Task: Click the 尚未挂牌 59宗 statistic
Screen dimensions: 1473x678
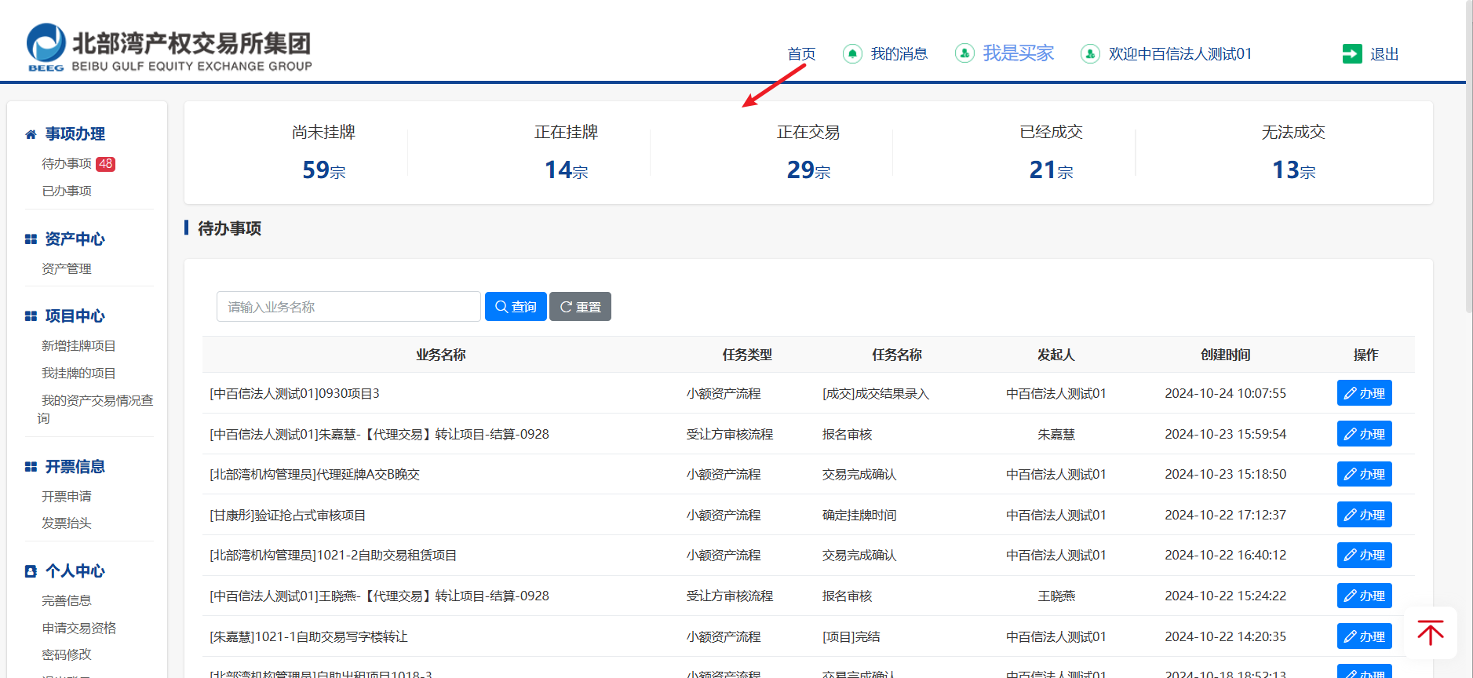Action: pos(323,153)
